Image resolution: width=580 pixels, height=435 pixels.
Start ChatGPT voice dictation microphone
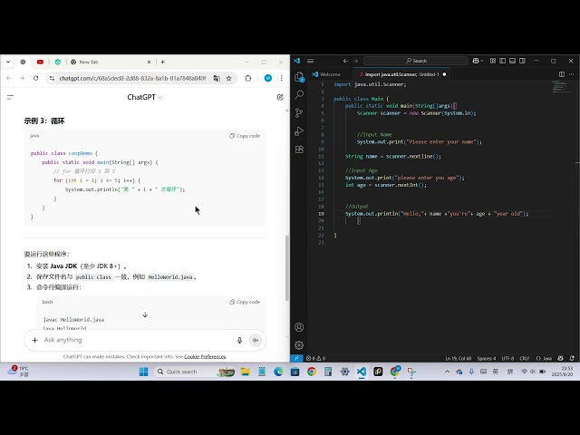pos(239,340)
